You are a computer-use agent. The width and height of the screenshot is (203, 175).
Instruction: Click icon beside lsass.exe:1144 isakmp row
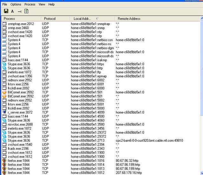click(4, 60)
